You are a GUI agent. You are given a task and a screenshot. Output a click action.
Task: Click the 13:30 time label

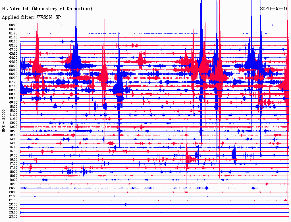pyautogui.click(x=13, y=135)
